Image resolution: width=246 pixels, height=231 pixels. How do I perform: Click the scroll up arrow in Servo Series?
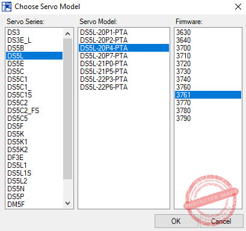tap(68, 34)
